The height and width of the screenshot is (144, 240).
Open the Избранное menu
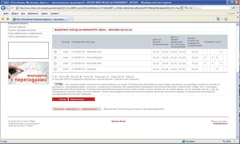click(33, 13)
